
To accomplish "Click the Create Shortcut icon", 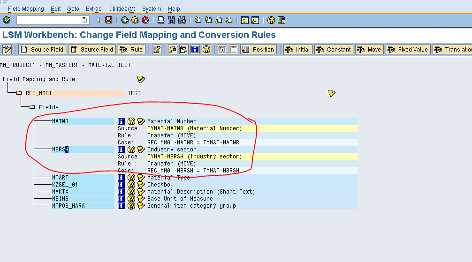I will point(255,20).
